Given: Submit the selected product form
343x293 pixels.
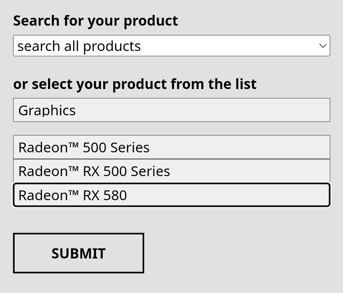Looking at the screenshot, I should [78, 253].
